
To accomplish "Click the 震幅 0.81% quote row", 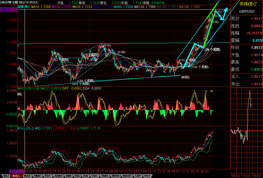I will pos(247,40).
